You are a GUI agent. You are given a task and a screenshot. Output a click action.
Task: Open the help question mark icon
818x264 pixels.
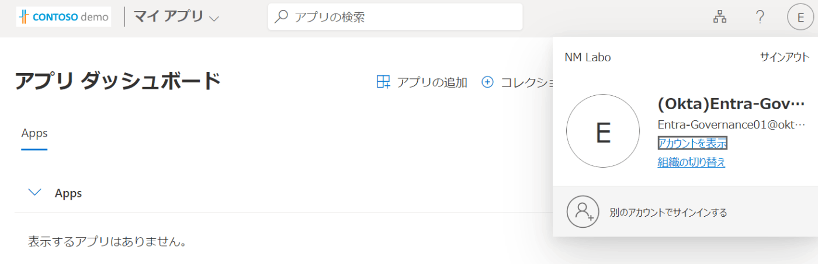[760, 18]
